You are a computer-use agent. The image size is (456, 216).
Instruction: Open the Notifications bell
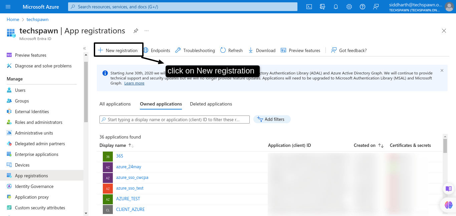coord(335,6)
